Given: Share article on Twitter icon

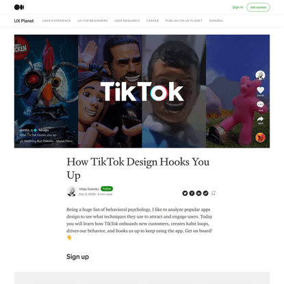Looking at the screenshot, I should [x=185, y=193].
